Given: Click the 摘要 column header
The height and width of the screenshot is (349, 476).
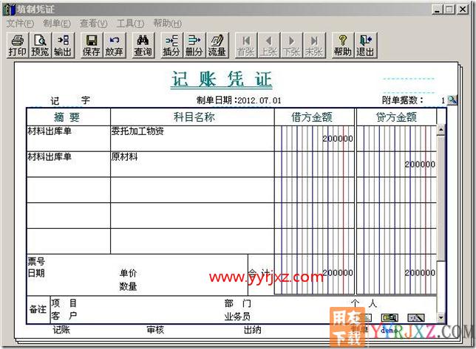Looking at the screenshot, I should [67, 117].
